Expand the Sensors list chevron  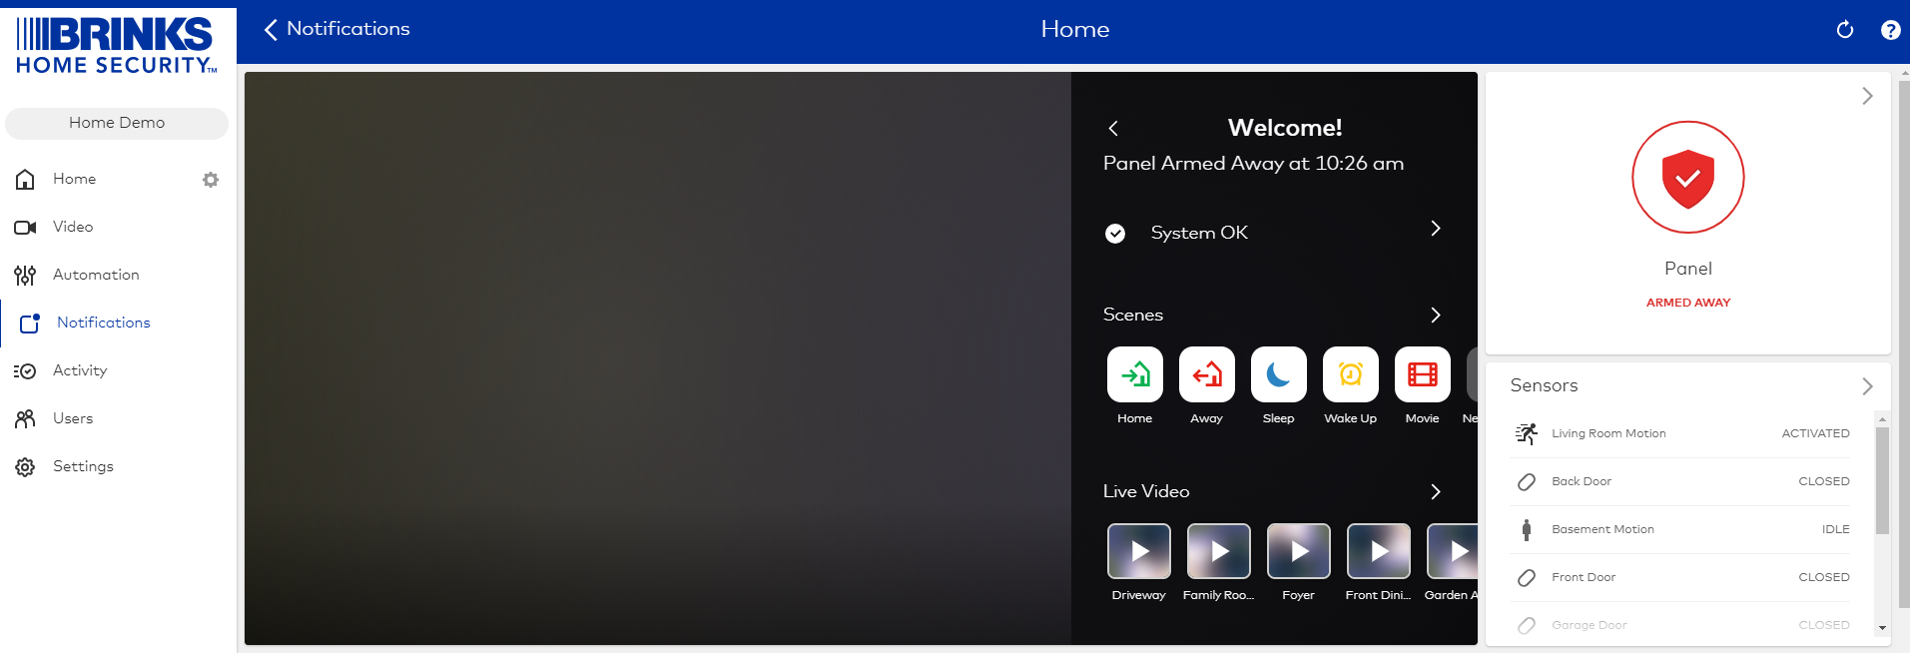click(1867, 386)
